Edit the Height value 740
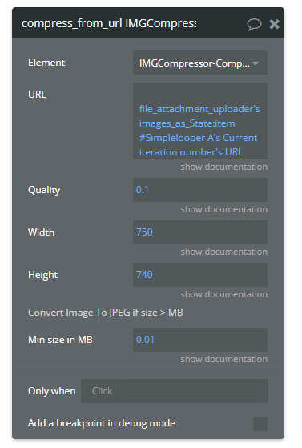Viewport: 302px width, 448px height. [200, 275]
